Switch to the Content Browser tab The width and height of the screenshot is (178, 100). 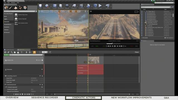10,50
